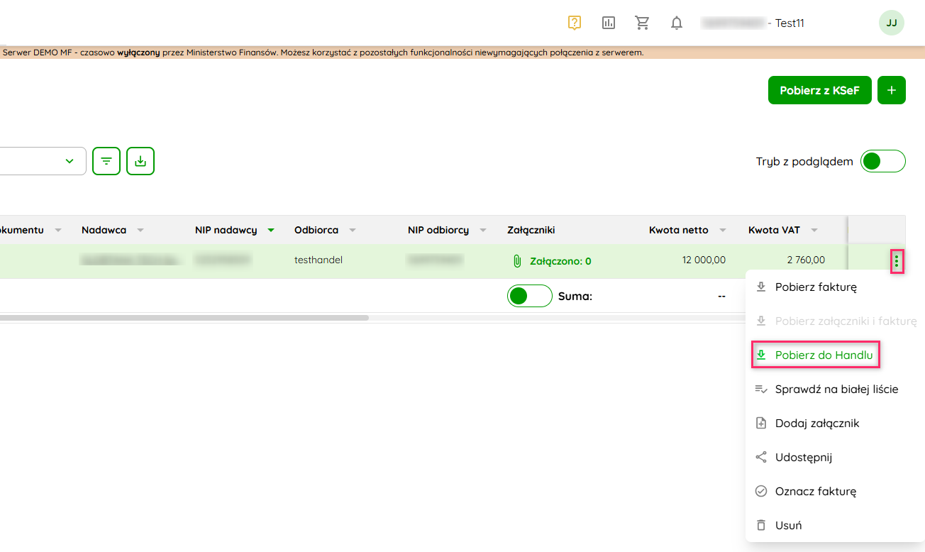Screen dimensions: 925x552
Task: Open the JJ user avatar
Action: coord(892,23)
